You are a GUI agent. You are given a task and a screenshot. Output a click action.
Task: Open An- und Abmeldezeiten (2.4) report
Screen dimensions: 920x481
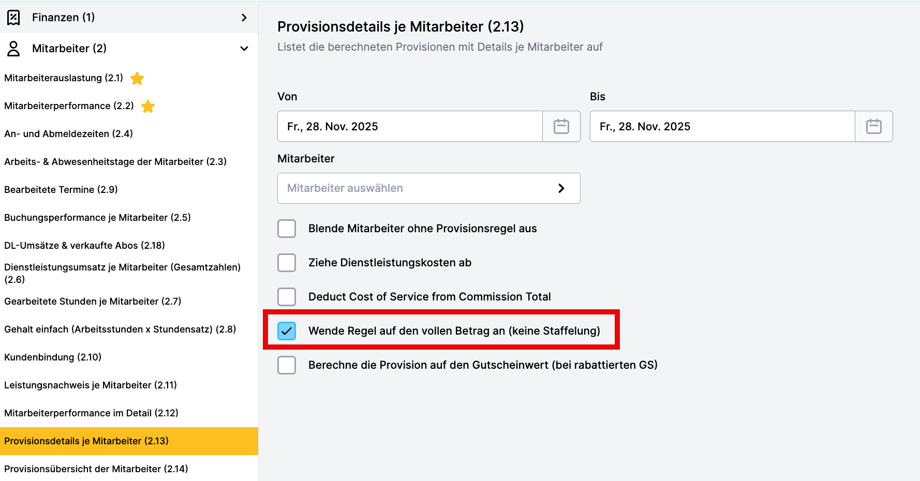68,134
